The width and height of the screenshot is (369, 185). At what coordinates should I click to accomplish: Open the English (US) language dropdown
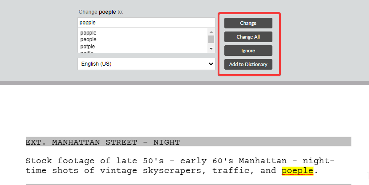click(x=146, y=64)
